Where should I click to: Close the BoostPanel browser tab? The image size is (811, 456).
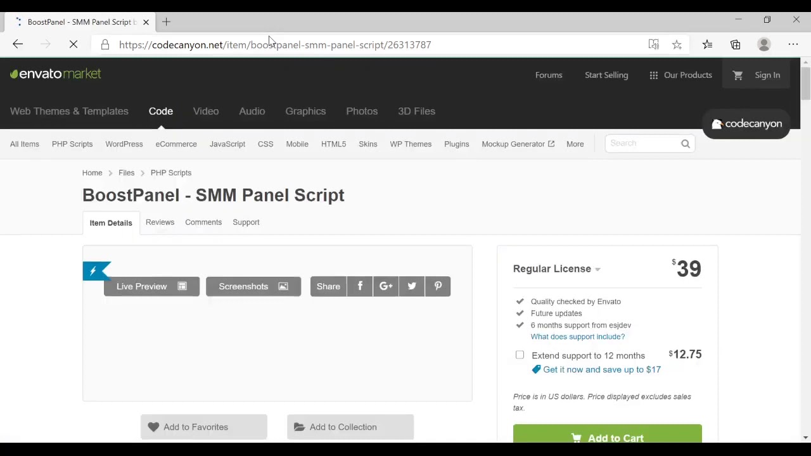(146, 22)
